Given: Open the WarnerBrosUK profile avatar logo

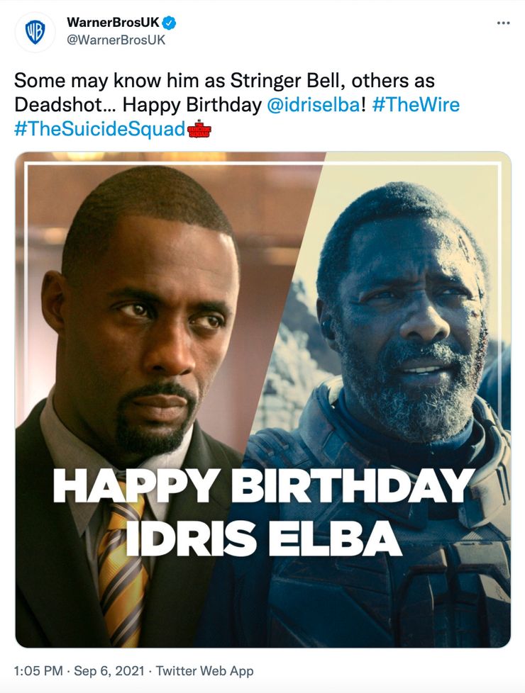Looking at the screenshot, I should (x=35, y=33).
